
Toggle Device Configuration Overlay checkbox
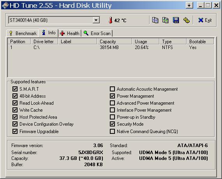(15, 124)
